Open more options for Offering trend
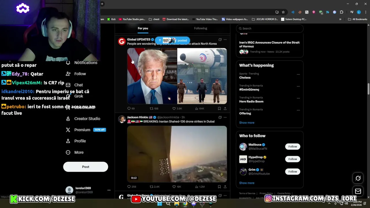Viewport: 370px width, 208px height. point(298,110)
